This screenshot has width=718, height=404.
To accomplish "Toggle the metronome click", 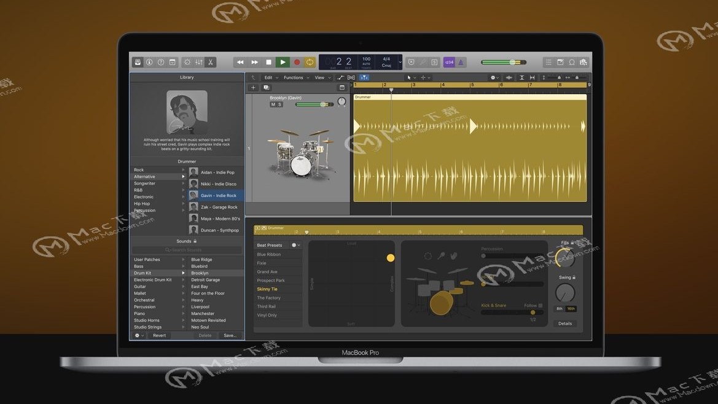I will pyautogui.click(x=461, y=62).
